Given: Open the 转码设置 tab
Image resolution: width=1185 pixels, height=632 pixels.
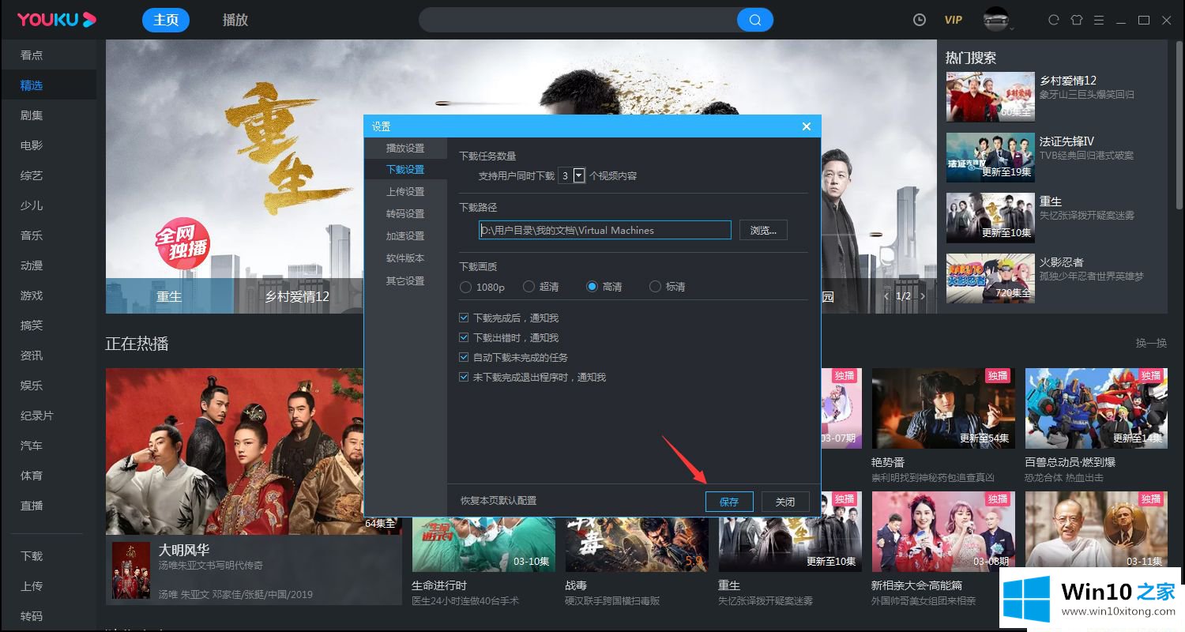Looking at the screenshot, I should pyautogui.click(x=405, y=213).
